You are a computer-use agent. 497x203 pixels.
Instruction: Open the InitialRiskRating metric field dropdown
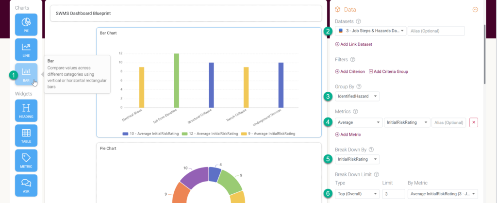click(x=407, y=122)
